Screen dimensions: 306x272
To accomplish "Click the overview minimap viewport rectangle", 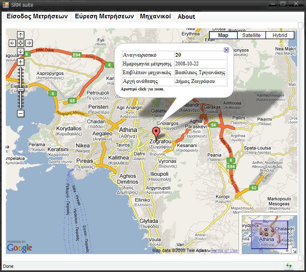I will [269, 235].
